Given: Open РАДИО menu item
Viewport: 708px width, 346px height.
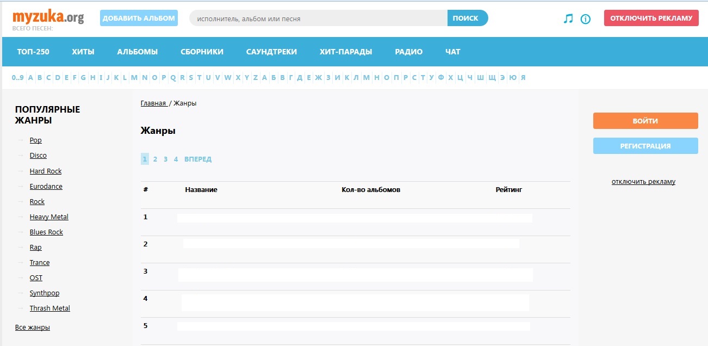Looking at the screenshot, I should pos(409,52).
